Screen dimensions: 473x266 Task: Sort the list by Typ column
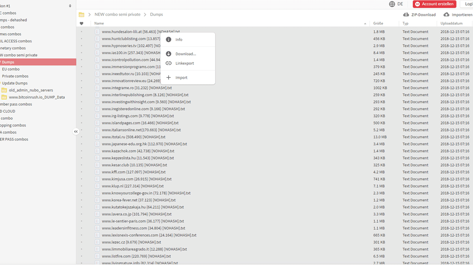coord(405,23)
